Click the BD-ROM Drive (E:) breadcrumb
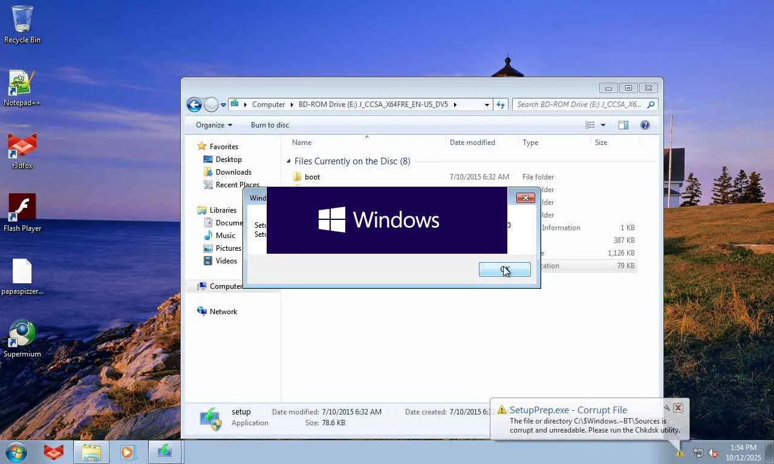 pos(373,105)
